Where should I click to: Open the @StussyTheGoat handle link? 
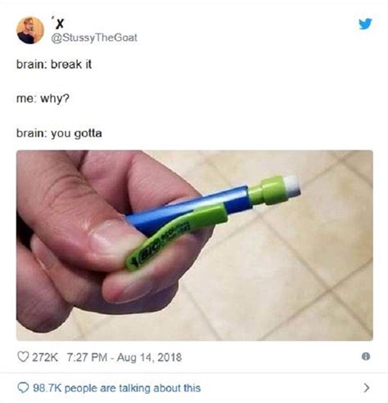click(94, 38)
